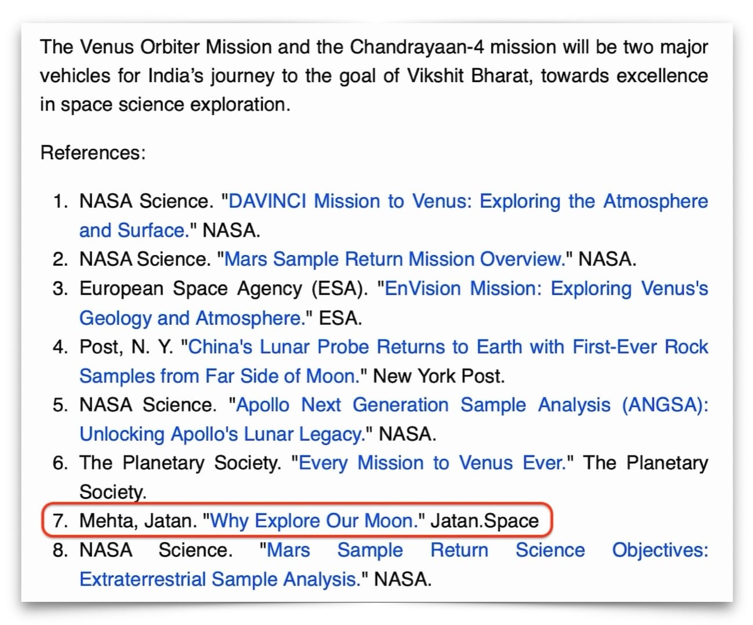
Task: Click the Venus Orbiter Mission paragraph
Action: (x=374, y=76)
